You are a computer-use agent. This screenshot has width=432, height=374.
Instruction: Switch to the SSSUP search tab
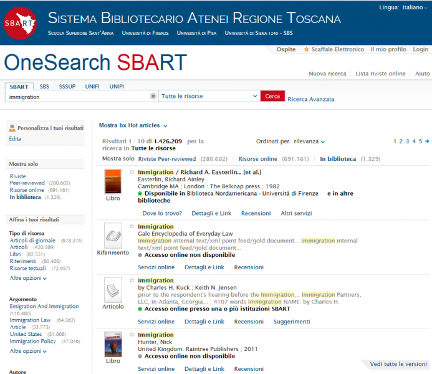point(67,86)
